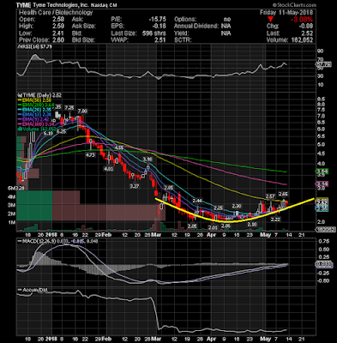Image resolution: width=337 pixels, height=343 pixels.
Task: Click the 2.22 price low annotation
Action: [x=275, y=220]
